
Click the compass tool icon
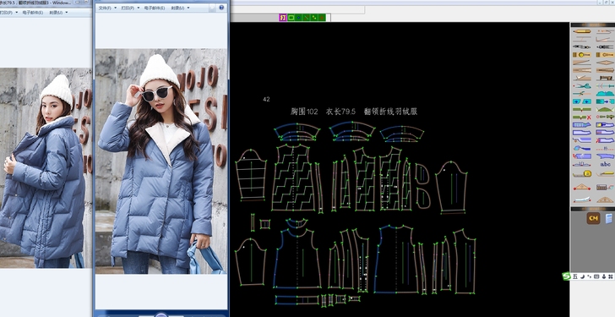582,46
